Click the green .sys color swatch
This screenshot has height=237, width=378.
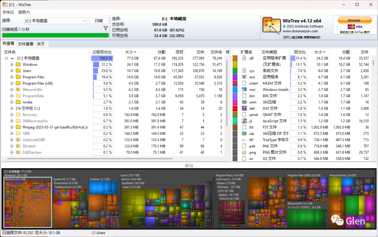point(235,70)
